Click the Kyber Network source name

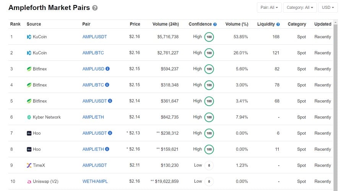47,117
